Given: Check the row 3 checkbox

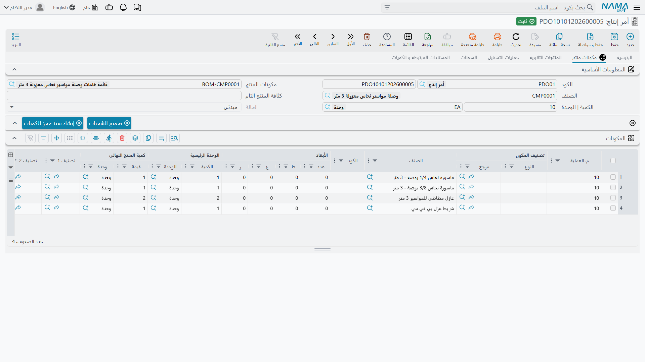Looking at the screenshot, I should pyautogui.click(x=613, y=198).
